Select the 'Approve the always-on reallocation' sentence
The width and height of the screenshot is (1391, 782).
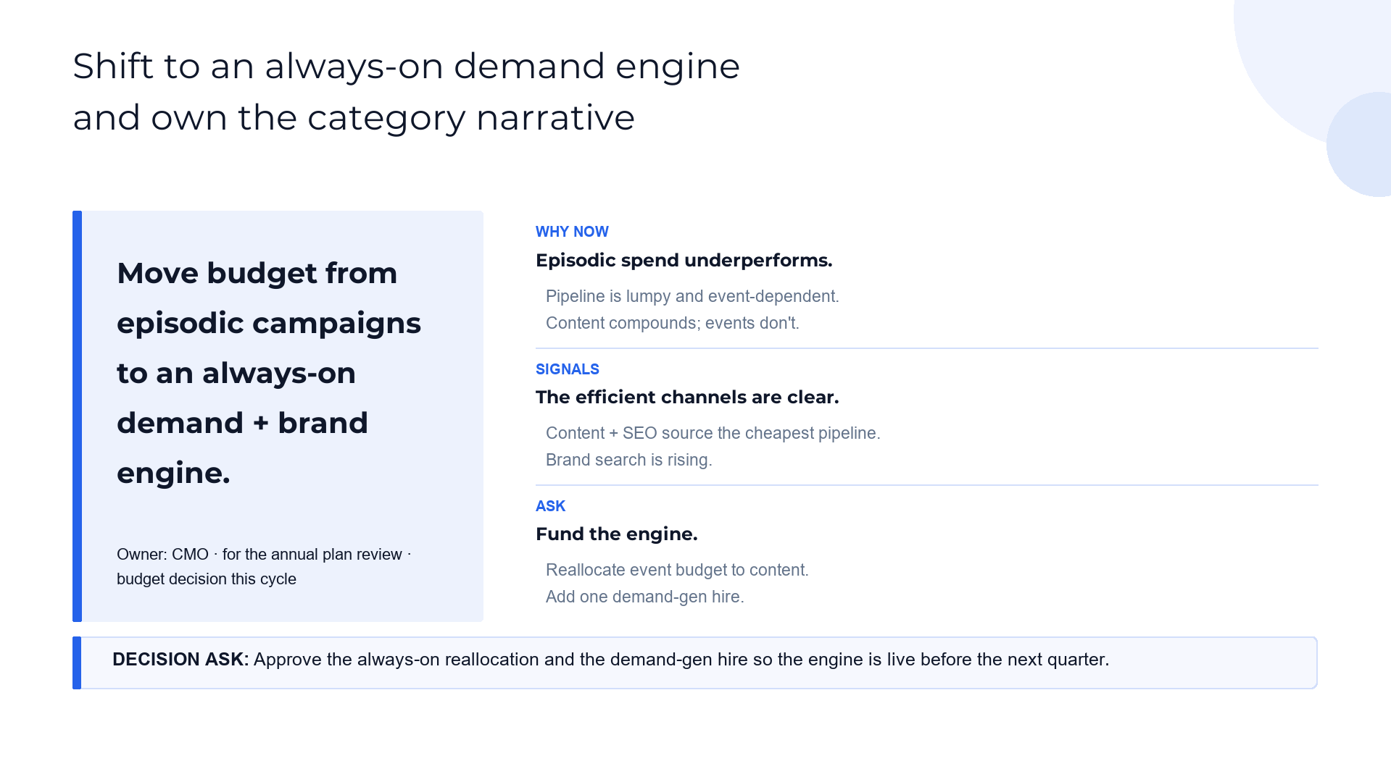(x=681, y=660)
